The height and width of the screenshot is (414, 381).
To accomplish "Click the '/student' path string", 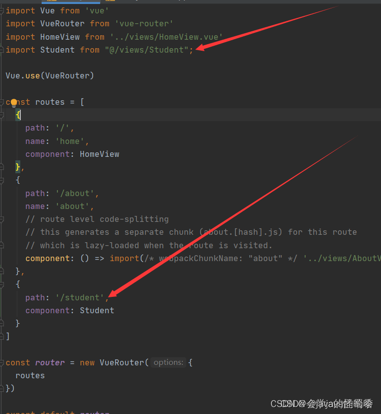I will pos(80,297).
